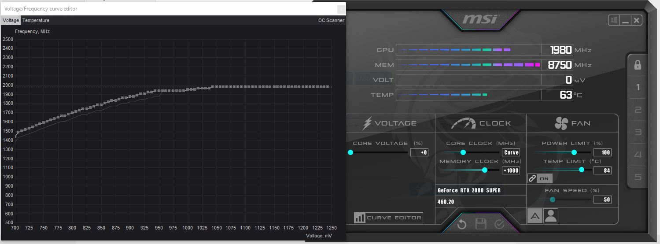
Task: Switch to the Voltage tab
Action: [x=11, y=20]
